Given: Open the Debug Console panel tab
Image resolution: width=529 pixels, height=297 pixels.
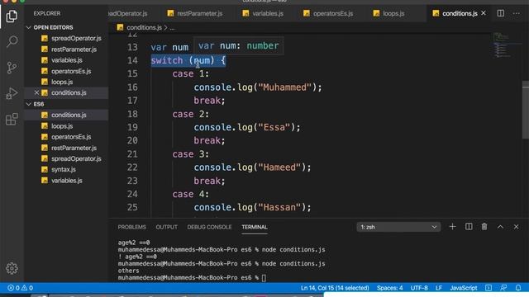Looking at the screenshot, I should 209,227.
